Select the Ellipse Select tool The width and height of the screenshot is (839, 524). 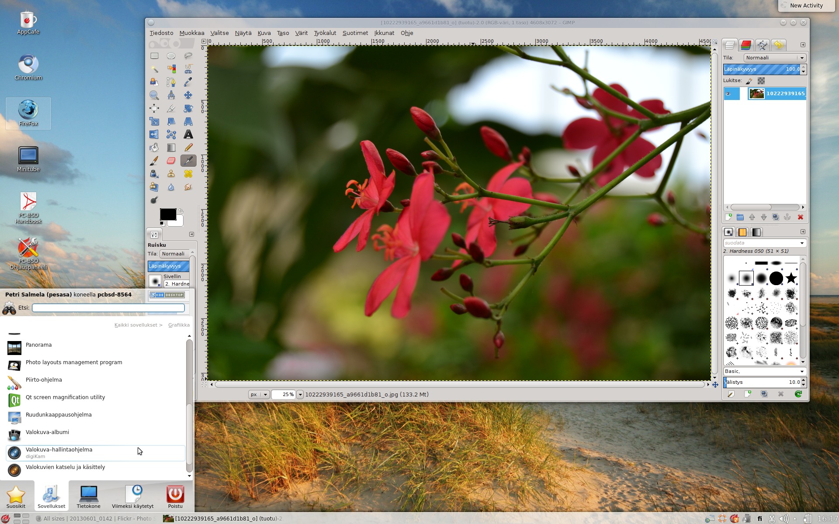[171, 56]
